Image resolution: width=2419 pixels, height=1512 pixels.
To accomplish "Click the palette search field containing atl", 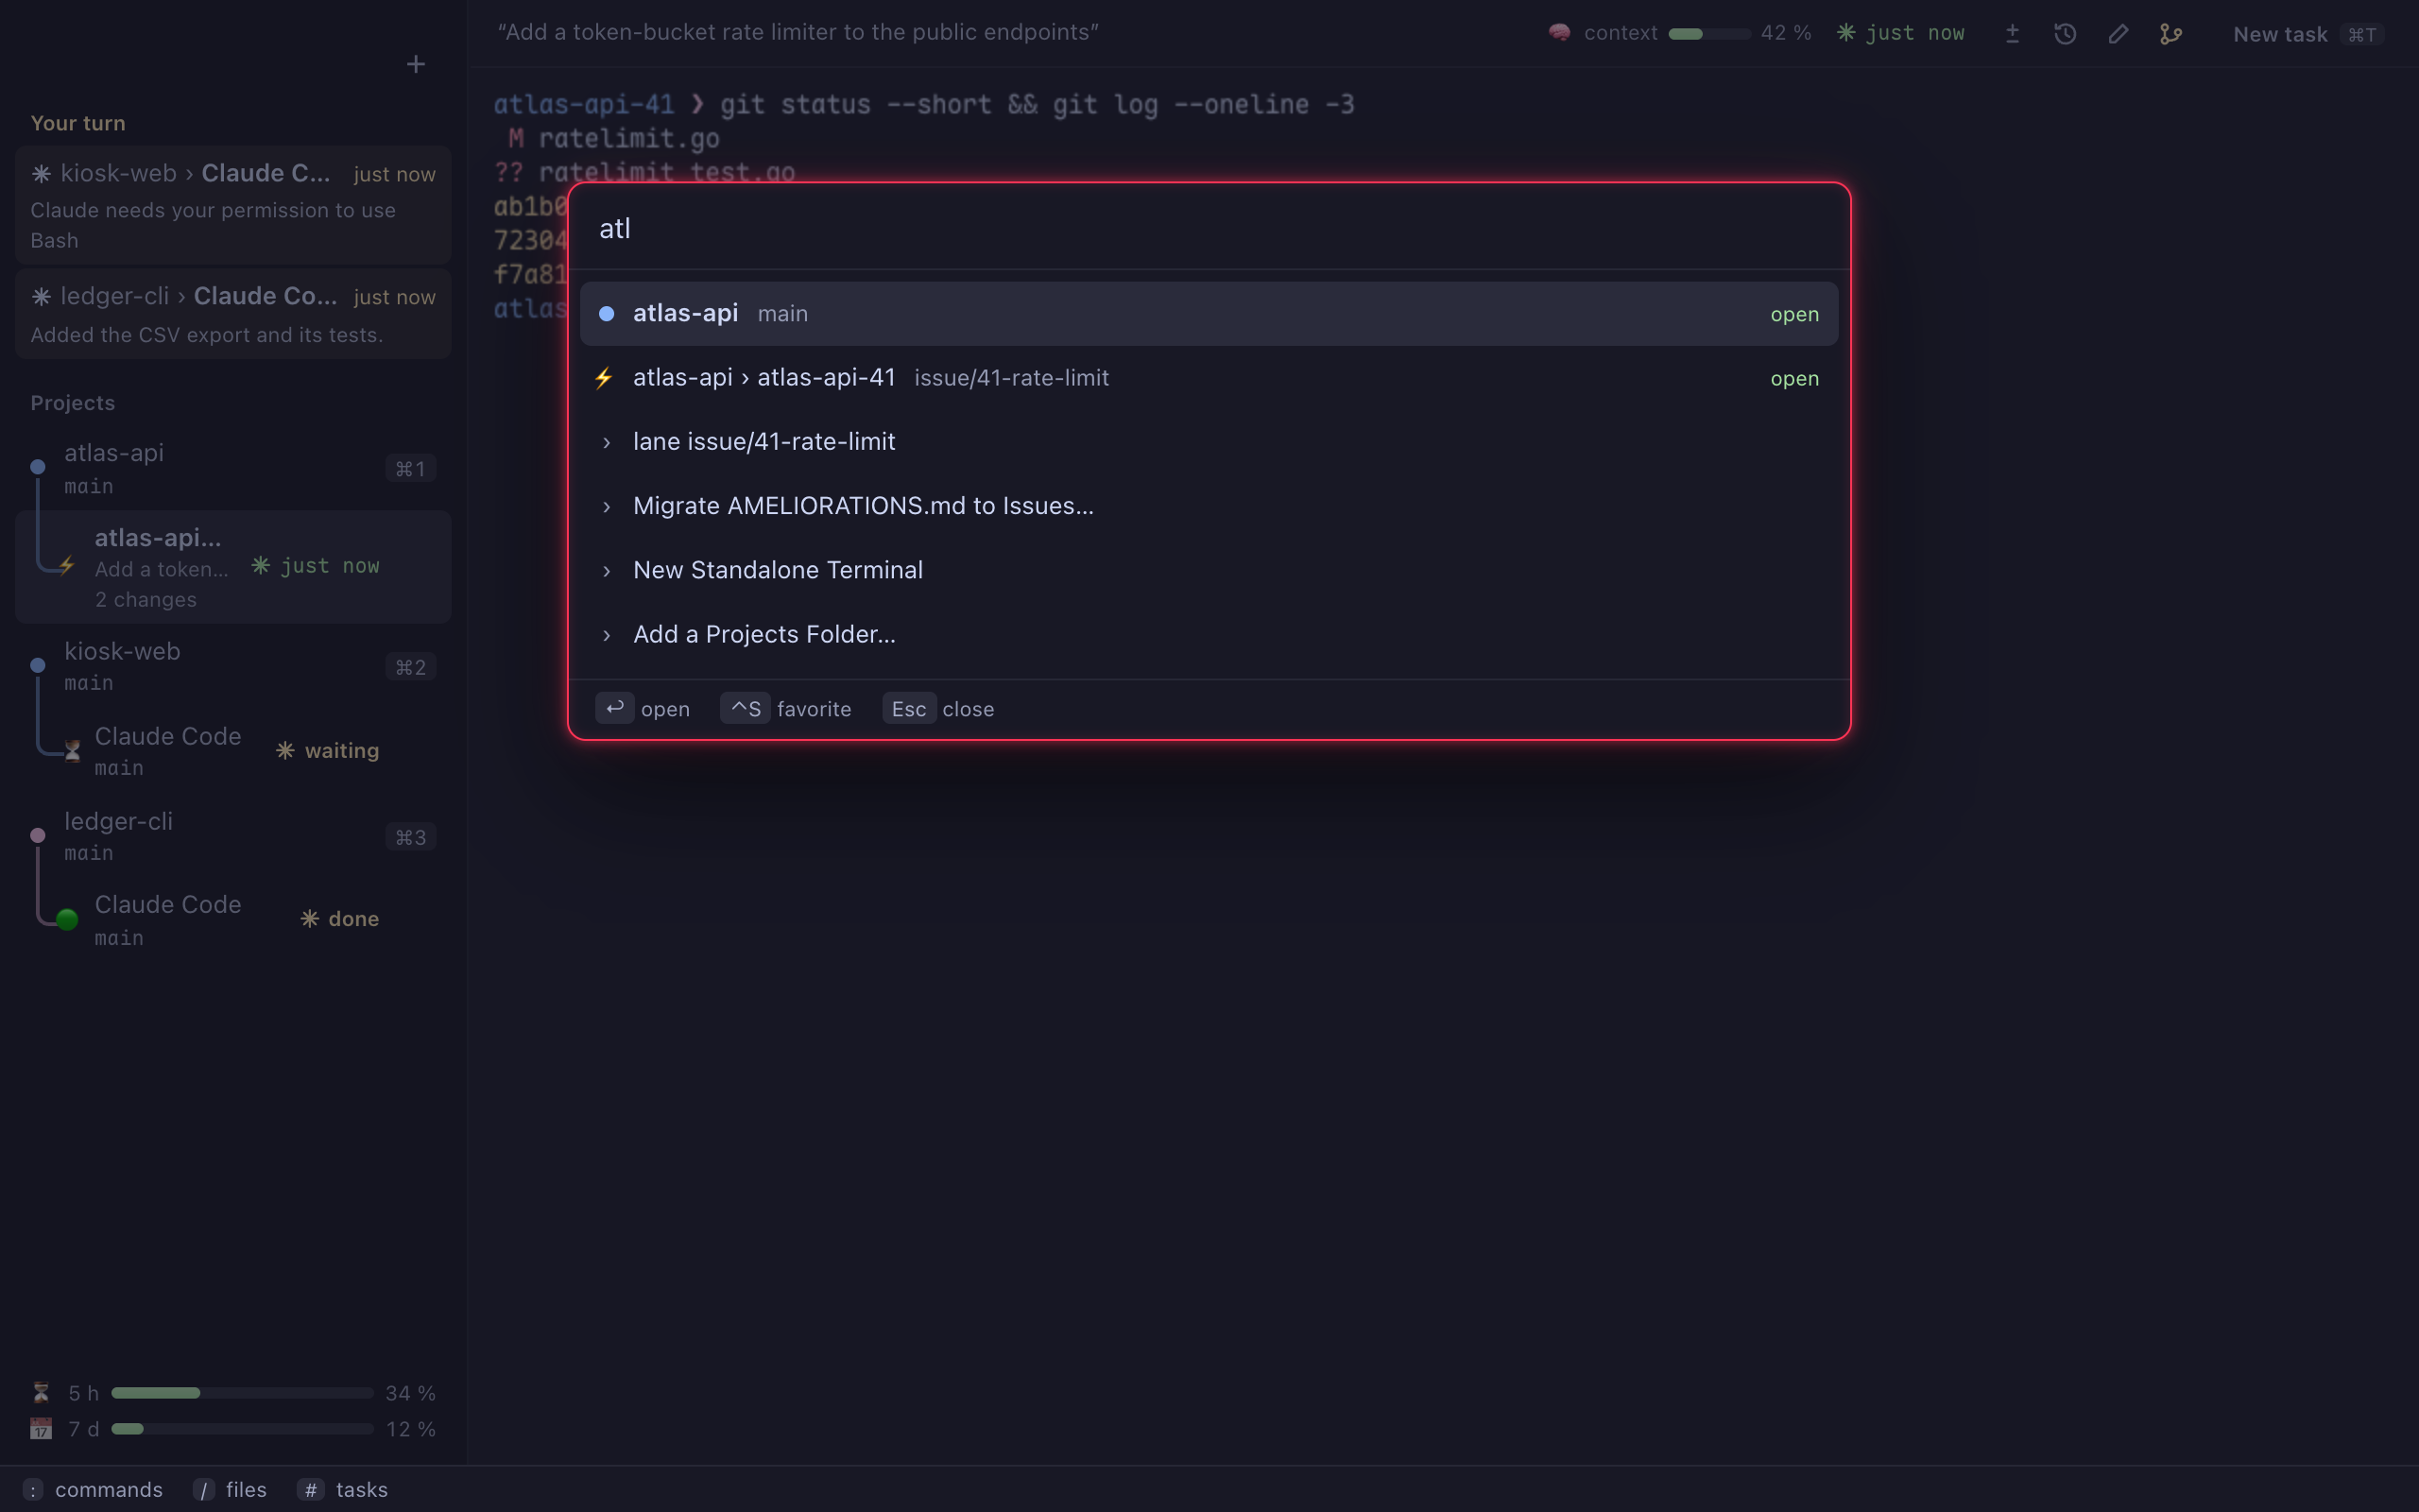I will click(1209, 229).
